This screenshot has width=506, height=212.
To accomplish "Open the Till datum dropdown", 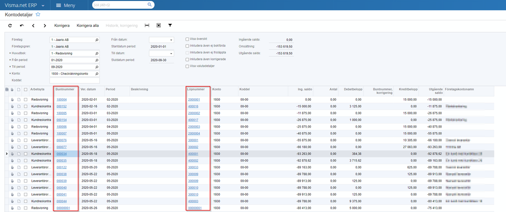I will click(x=171, y=53).
